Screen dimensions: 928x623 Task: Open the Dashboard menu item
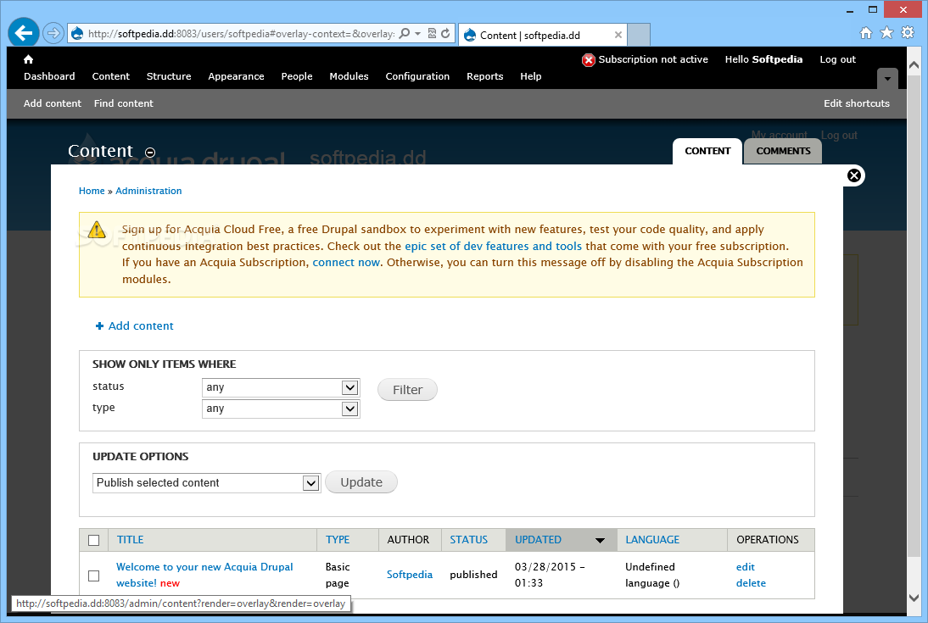(x=49, y=76)
